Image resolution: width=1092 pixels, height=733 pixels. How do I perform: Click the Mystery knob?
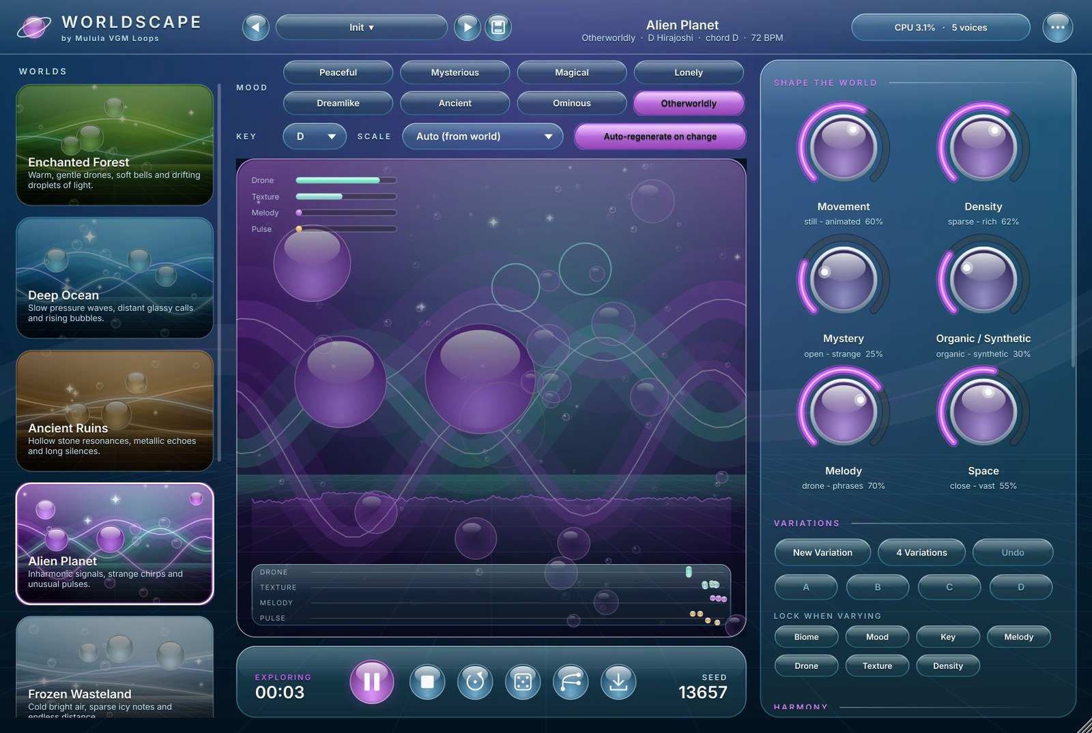click(x=844, y=279)
